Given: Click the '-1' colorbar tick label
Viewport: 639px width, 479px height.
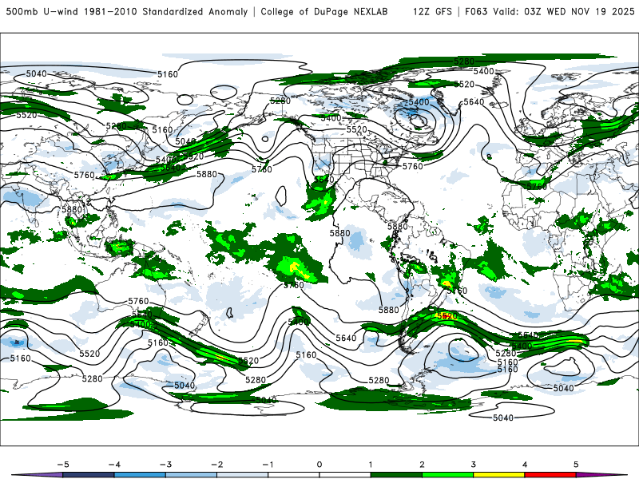Looking at the screenshot, I should tap(268, 465).
